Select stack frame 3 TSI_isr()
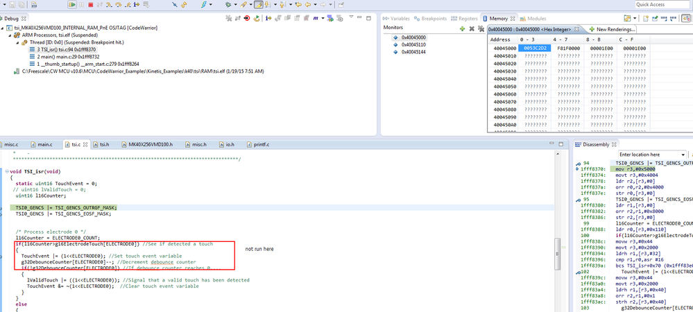Screen dimensions: 693x312 [62, 49]
